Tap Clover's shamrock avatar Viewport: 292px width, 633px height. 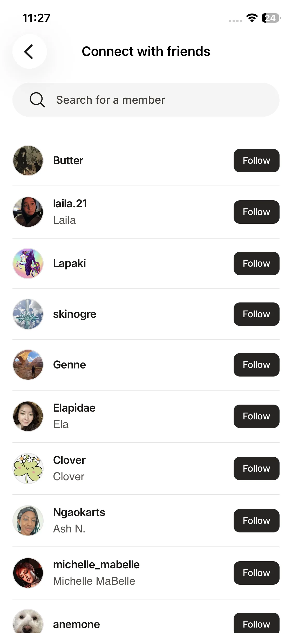click(x=28, y=469)
